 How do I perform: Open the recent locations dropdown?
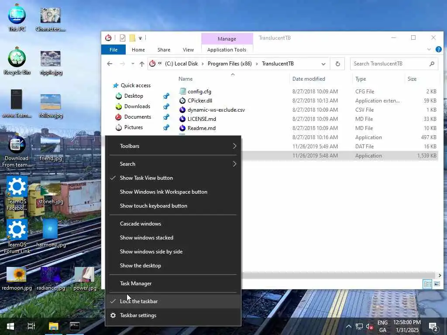[133, 64]
